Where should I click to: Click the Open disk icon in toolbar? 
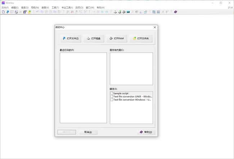point(115,12)
